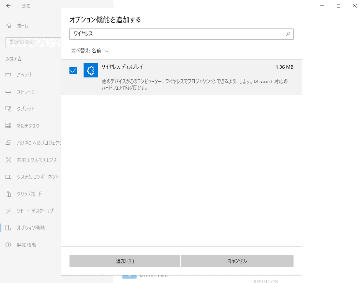Image resolution: width=363 pixels, height=283 pixels.
Task: Open ストレージ settings page
Action: click(x=26, y=92)
